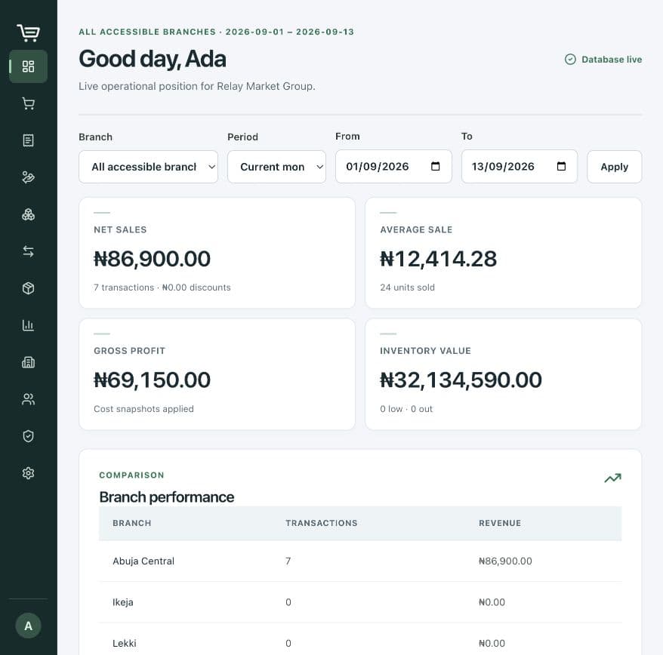
Task: Select the Lekki branch row name
Action: [x=125, y=643]
